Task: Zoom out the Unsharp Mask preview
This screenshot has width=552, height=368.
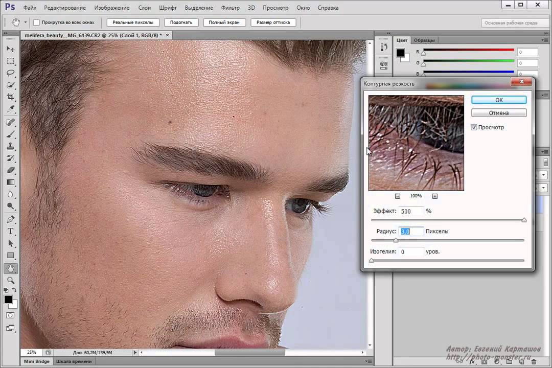Action: (398, 196)
